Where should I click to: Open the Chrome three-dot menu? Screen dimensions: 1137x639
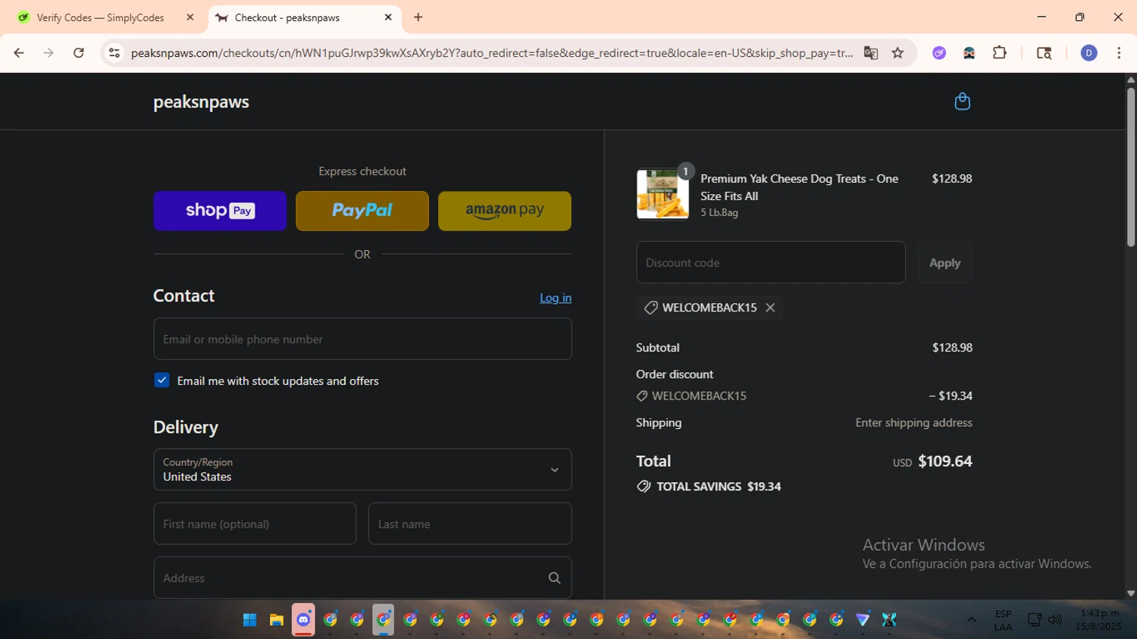(1119, 53)
